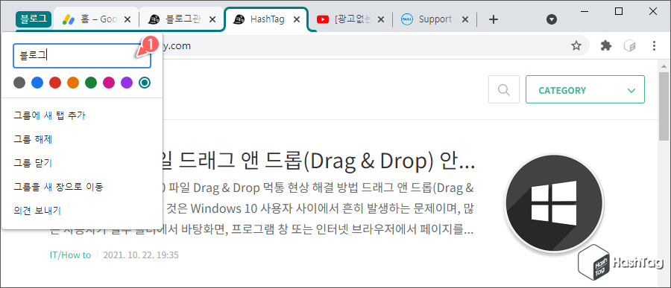This screenshot has height=288, width=671.
Task: Click the page vertical scrollbar thumb
Action: point(664,106)
